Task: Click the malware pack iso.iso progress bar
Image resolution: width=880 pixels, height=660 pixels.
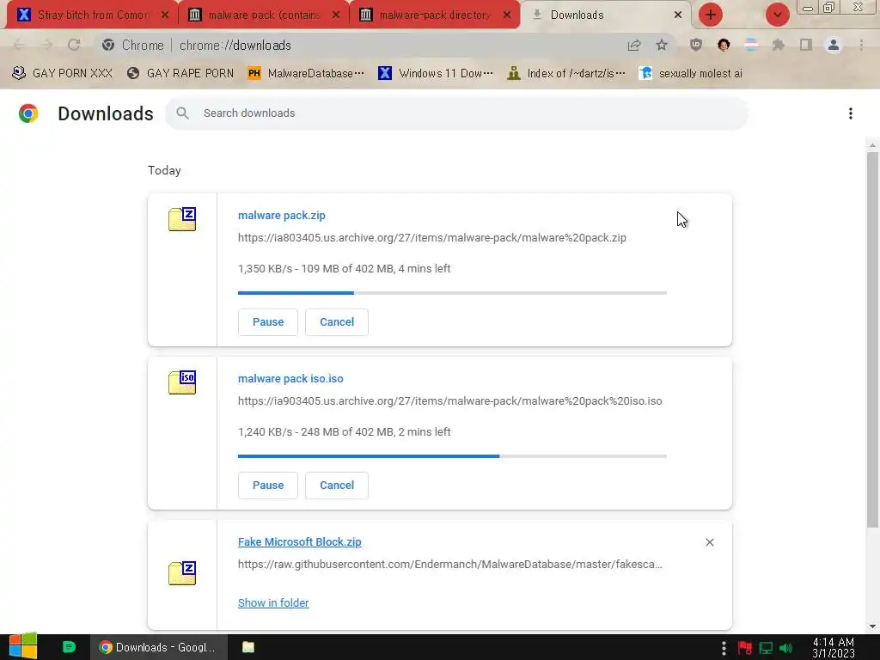Action: (x=452, y=456)
